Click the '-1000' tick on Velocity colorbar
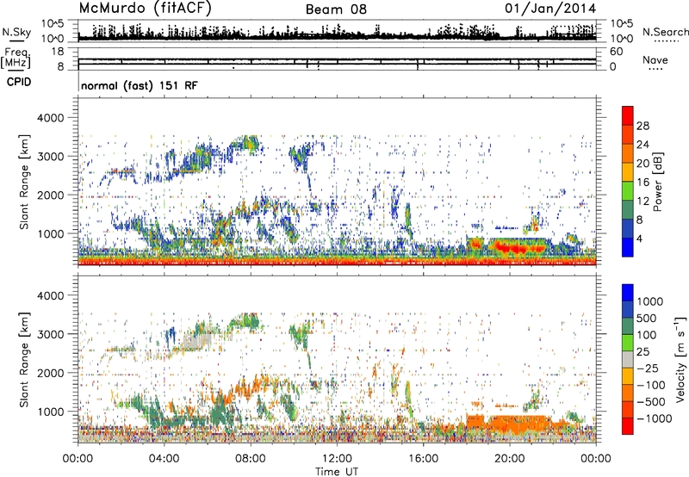 click(x=655, y=418)
